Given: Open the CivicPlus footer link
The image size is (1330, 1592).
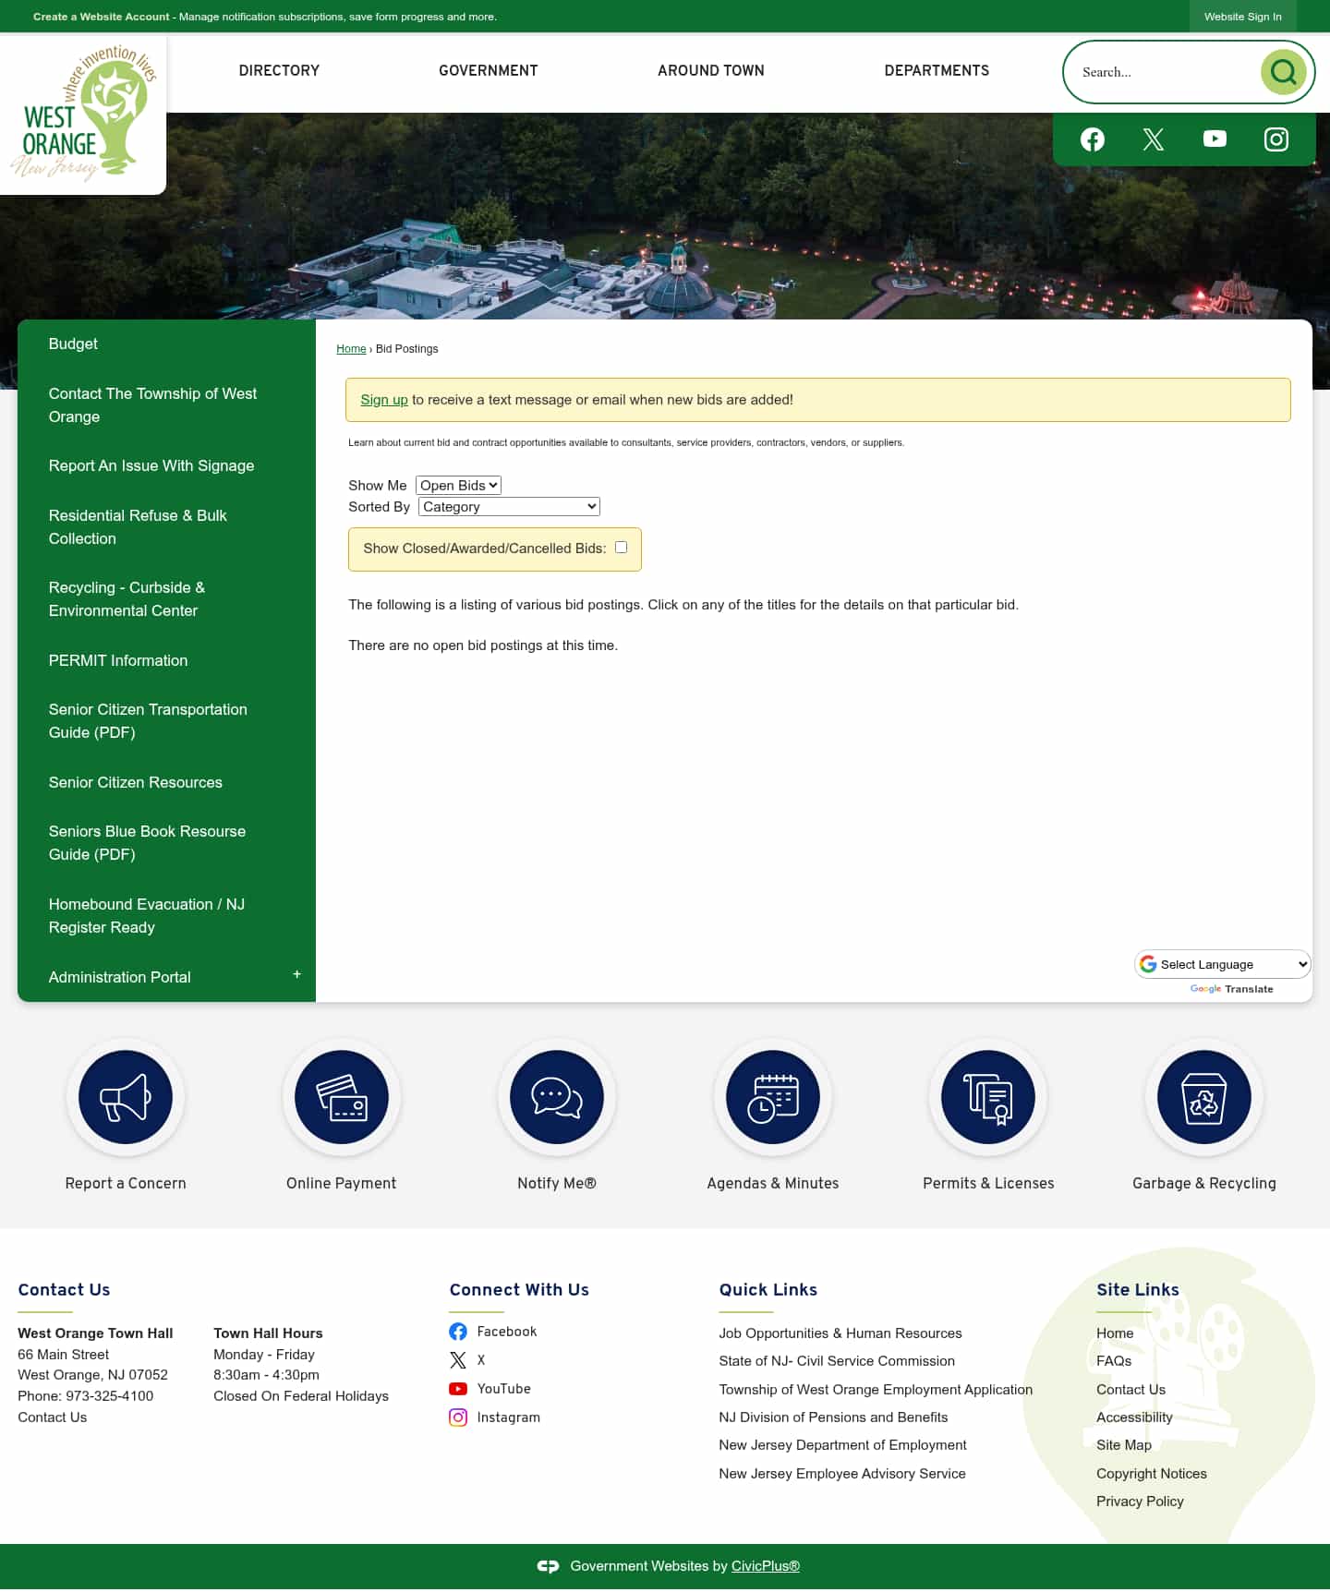Looking at the screenshot, I should [766, 1566].
